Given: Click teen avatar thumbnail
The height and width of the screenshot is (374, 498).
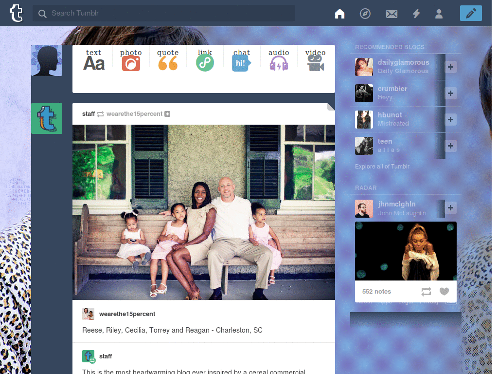Looking at the screenshot, I should click(364, 146).
